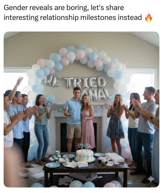163x193 pixels.
Task: Click the blue plate at the table's left edge
Action: click(53, 165)
